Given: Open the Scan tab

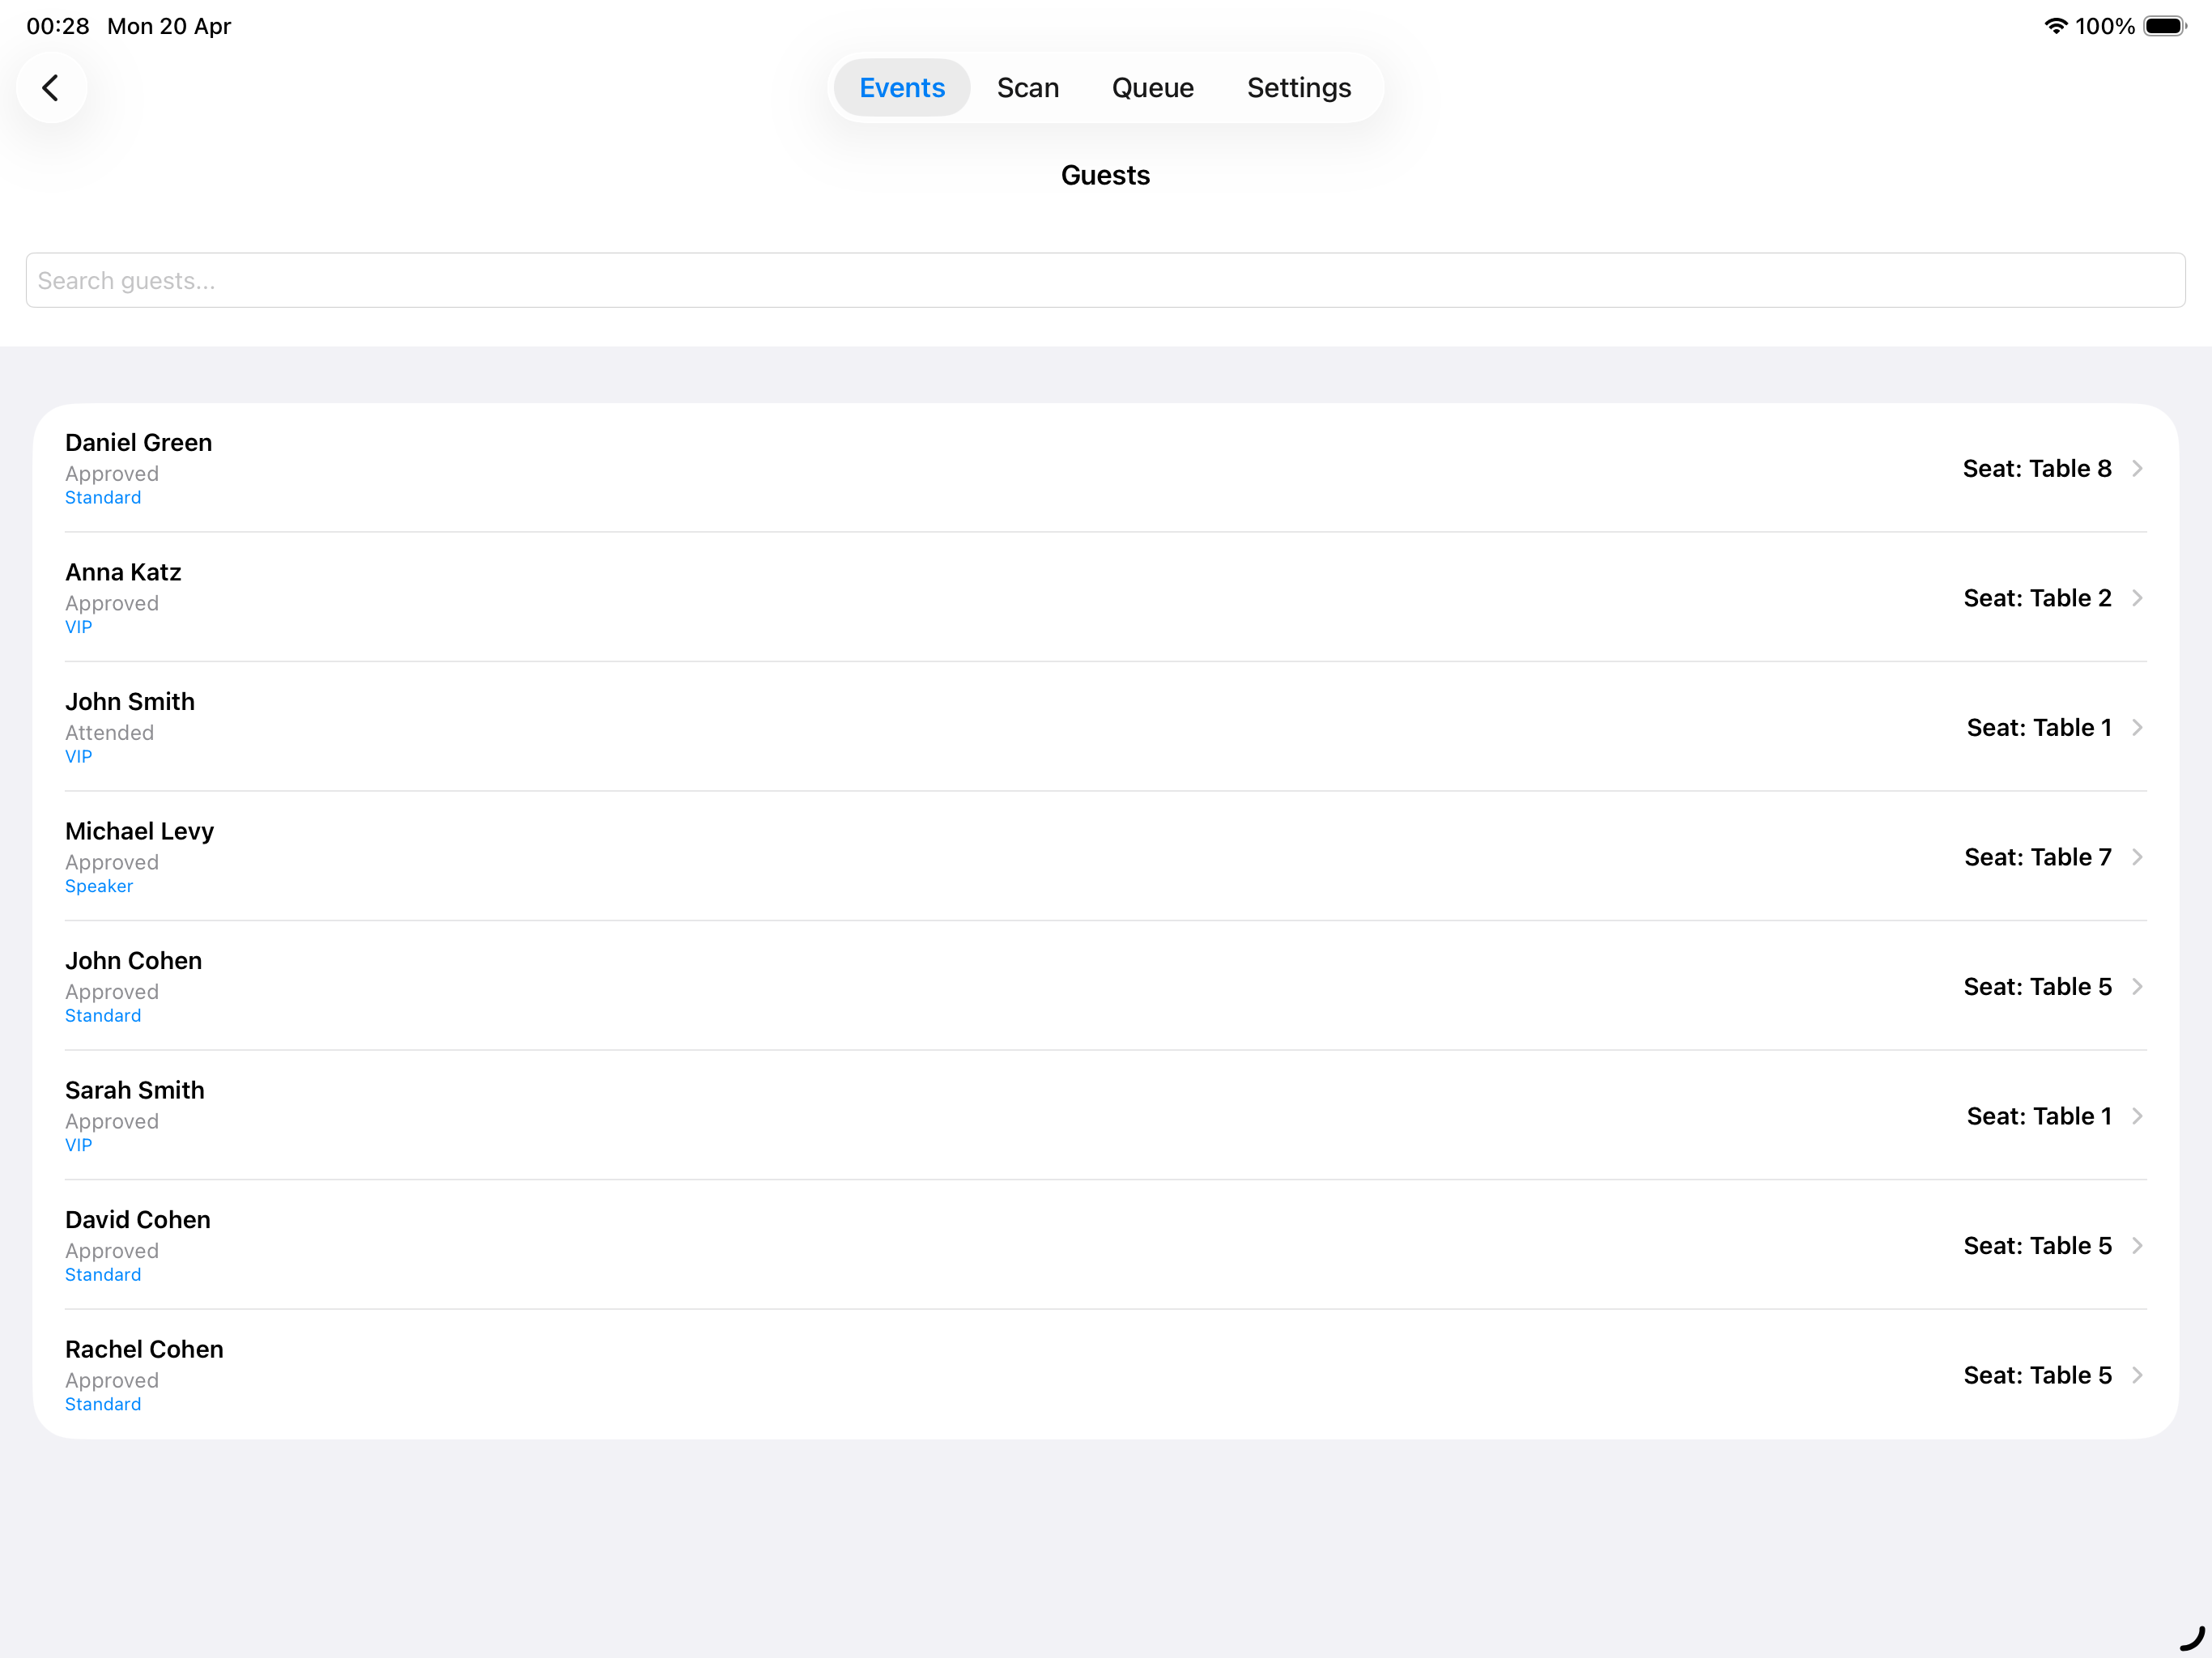Looking at the screenshot, I should (1027, 88).
